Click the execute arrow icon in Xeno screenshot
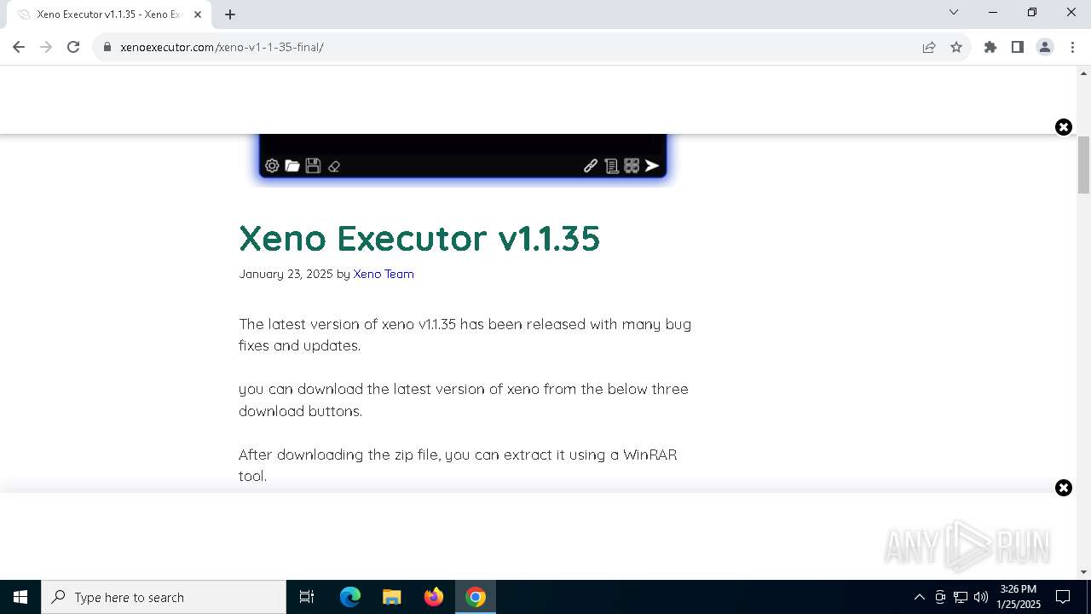Screen dimensions: 1091x614 (x=652, y=166)
